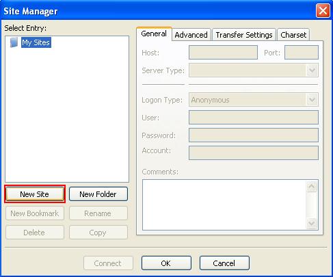Open the Logon Type dropdown arrow
Viewport: 333px width, 277px height.
coord(312,100)
